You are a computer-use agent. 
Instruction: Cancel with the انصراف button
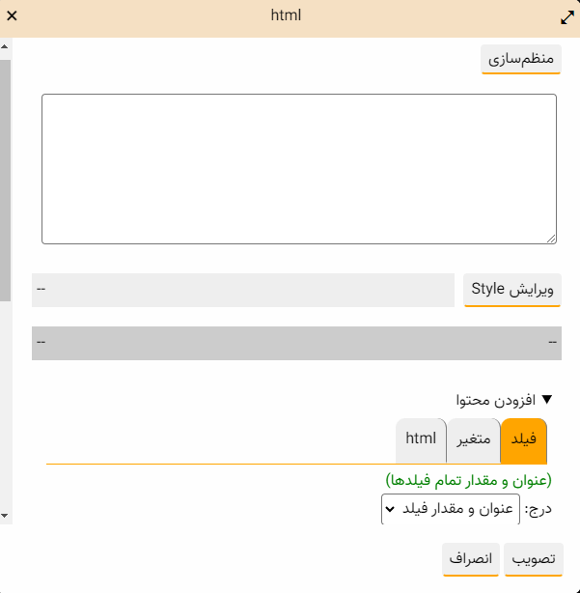(471, 559)
